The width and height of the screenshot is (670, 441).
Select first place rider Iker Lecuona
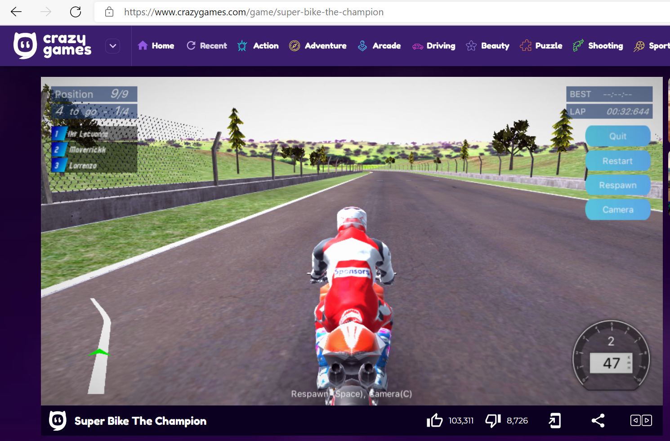[x=94, y=134]
